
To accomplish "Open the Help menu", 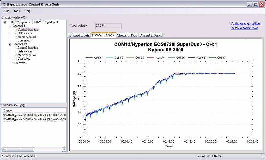I will pos(27,11).
